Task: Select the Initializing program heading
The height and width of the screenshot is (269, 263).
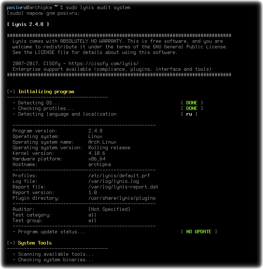Action: (46, 92)
